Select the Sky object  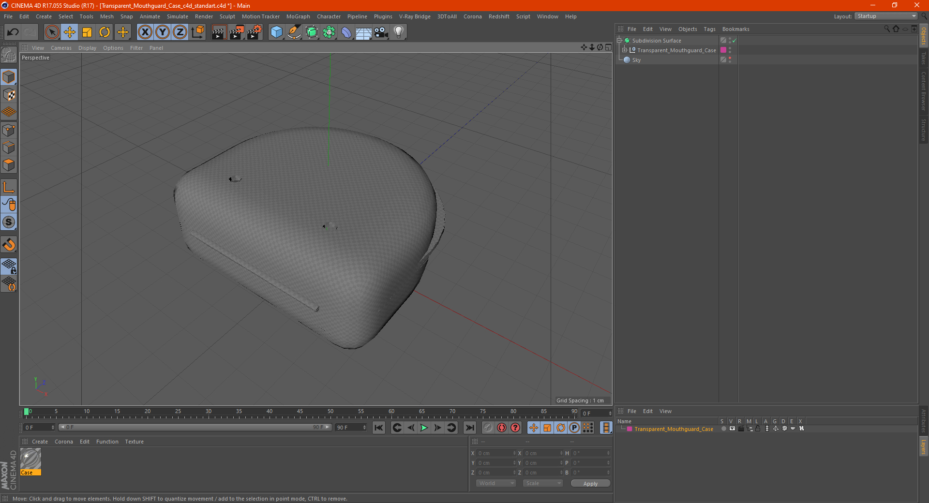click(x=636, y=60)
